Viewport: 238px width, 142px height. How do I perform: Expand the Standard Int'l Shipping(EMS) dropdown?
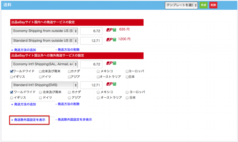45,85
